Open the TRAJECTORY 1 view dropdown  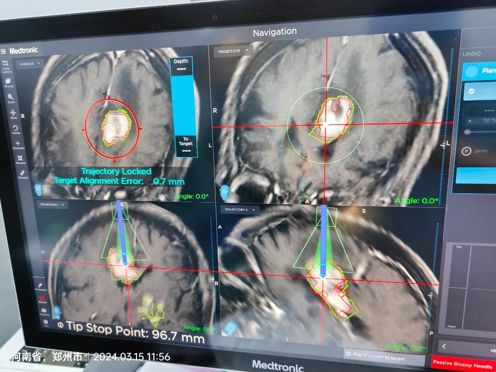coord(52,205)
